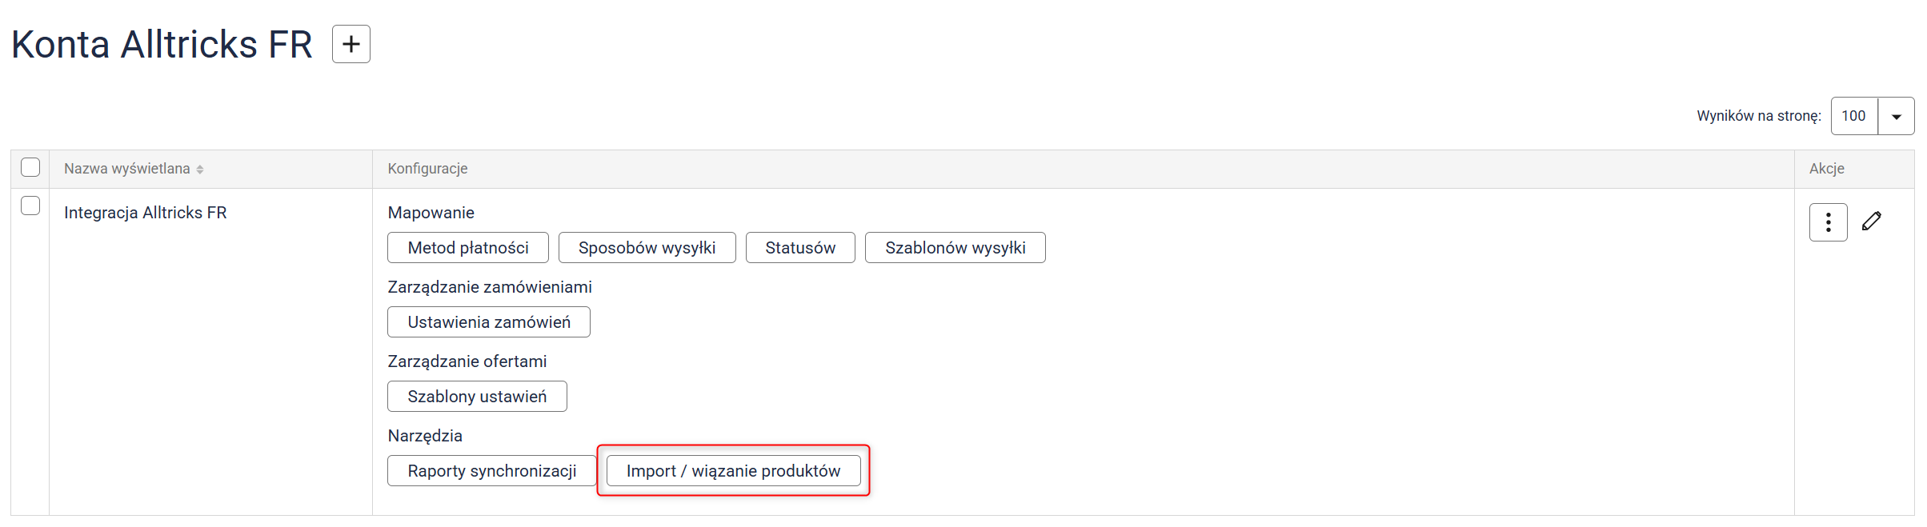Screen dimensions: 1927x527
Task: Open Szablonów wysyłki mapping
Action: point(955,248)
